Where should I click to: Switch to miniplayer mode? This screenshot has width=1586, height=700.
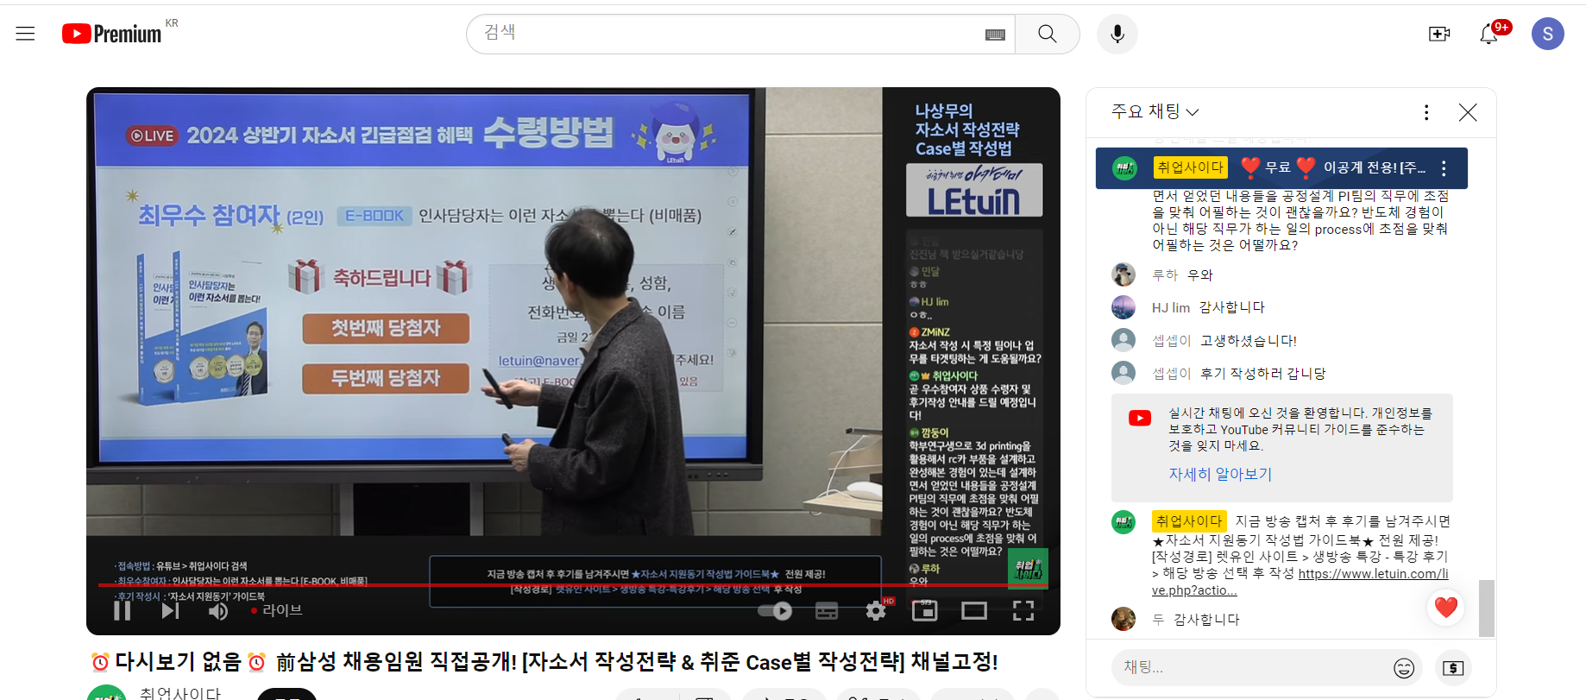tap(924, 610)
